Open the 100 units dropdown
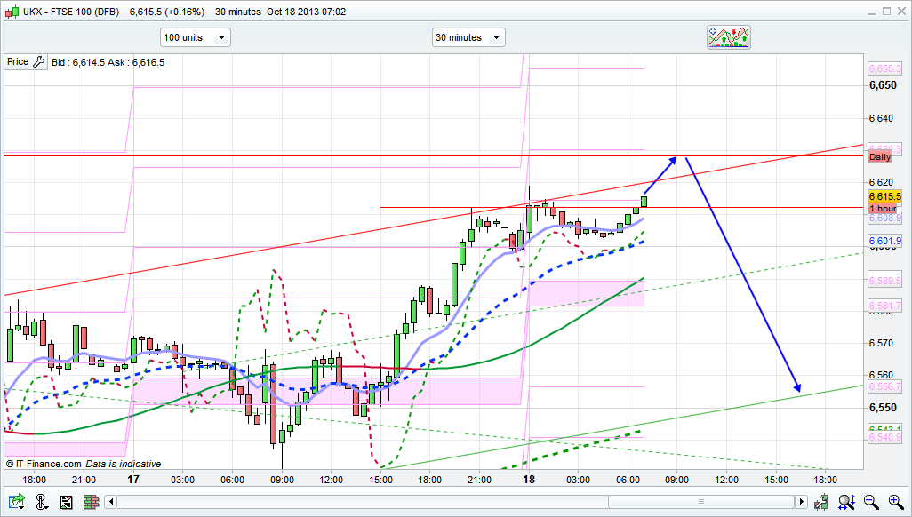The height and width of the screenshot is (517, 912). click(x=195, y=37)
